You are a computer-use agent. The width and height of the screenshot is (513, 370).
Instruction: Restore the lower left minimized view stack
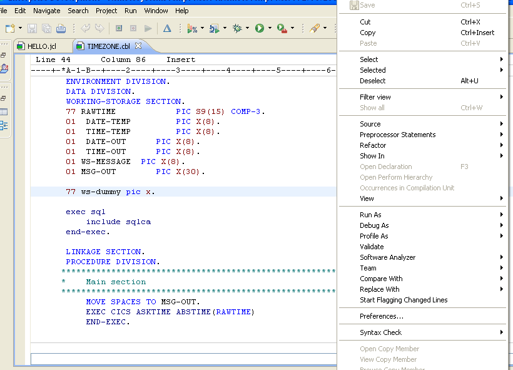coord(3,98)
